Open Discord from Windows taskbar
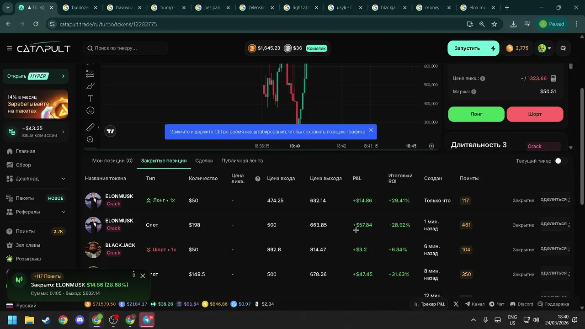Screen dimensions: 585x329 (80, 320)
